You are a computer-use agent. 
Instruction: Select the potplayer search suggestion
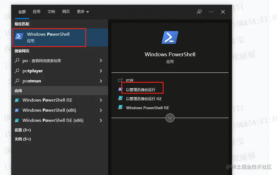[x=60, y=71]
